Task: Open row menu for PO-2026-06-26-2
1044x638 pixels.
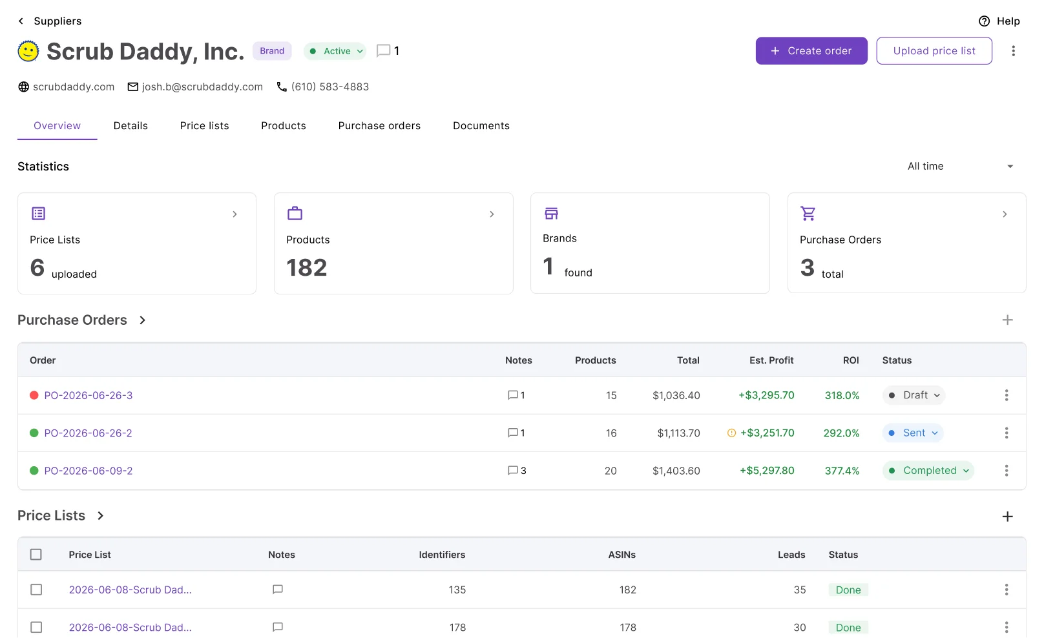Action: click(x=1006, y=433)
